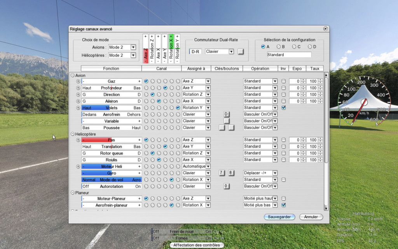The width and height of the screenshot is (398, 249).
Task: Click the Dual-Rate switch key button
Action: point(241,51)
